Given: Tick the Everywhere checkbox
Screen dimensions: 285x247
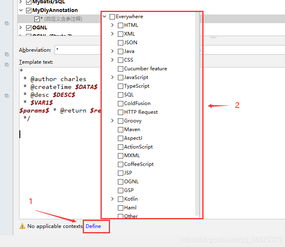Looking at the screenshot, I should pos(113,17).
